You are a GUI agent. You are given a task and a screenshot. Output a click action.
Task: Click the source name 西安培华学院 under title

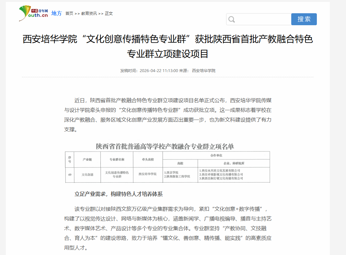[203, 70]
